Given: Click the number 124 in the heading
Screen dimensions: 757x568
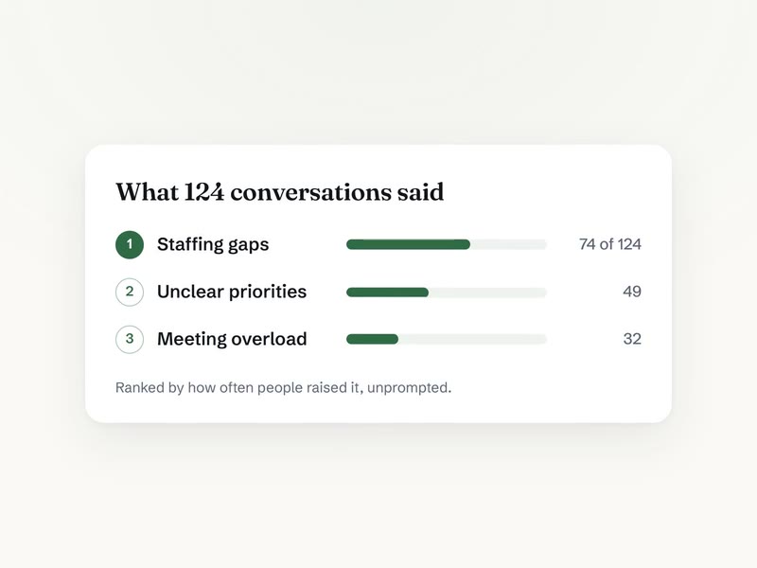Looking at the screenshot, I should point(204,192).
